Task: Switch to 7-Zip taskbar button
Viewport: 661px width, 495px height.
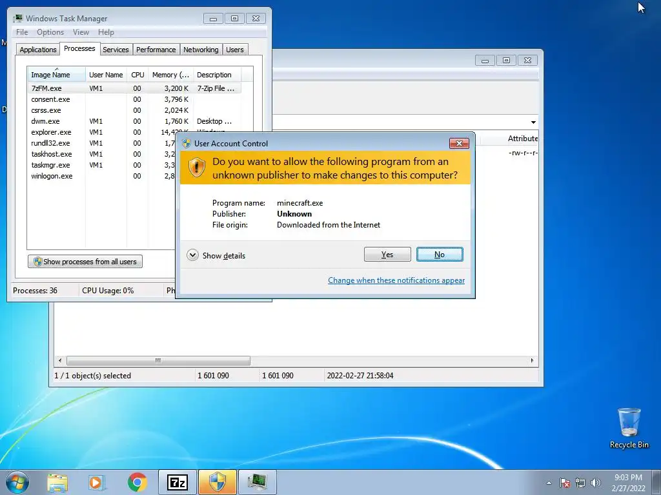Action: click(177, 482)
